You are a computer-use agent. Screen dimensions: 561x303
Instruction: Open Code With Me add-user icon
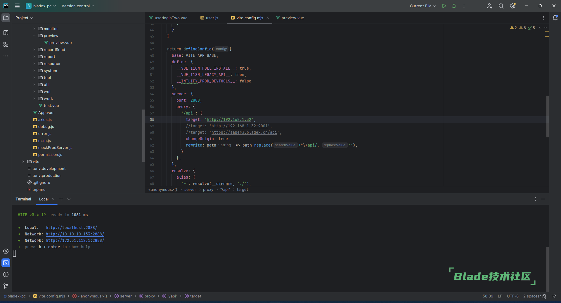[x=490, y=6]
